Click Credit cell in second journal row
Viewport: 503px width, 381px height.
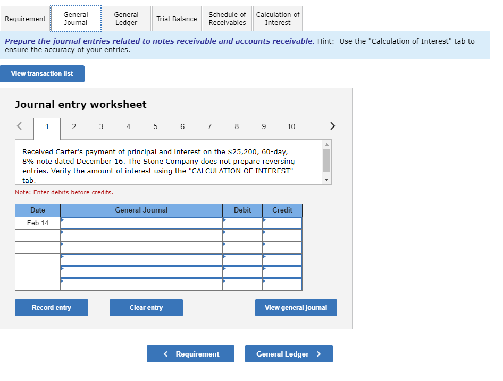coord(282,235)
